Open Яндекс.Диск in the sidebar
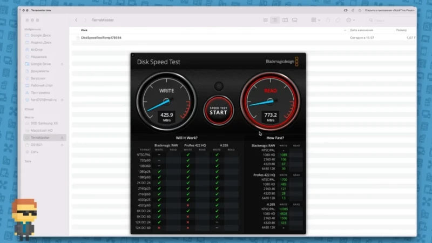This screenshot has height=243, width=432. coord(41,43)
